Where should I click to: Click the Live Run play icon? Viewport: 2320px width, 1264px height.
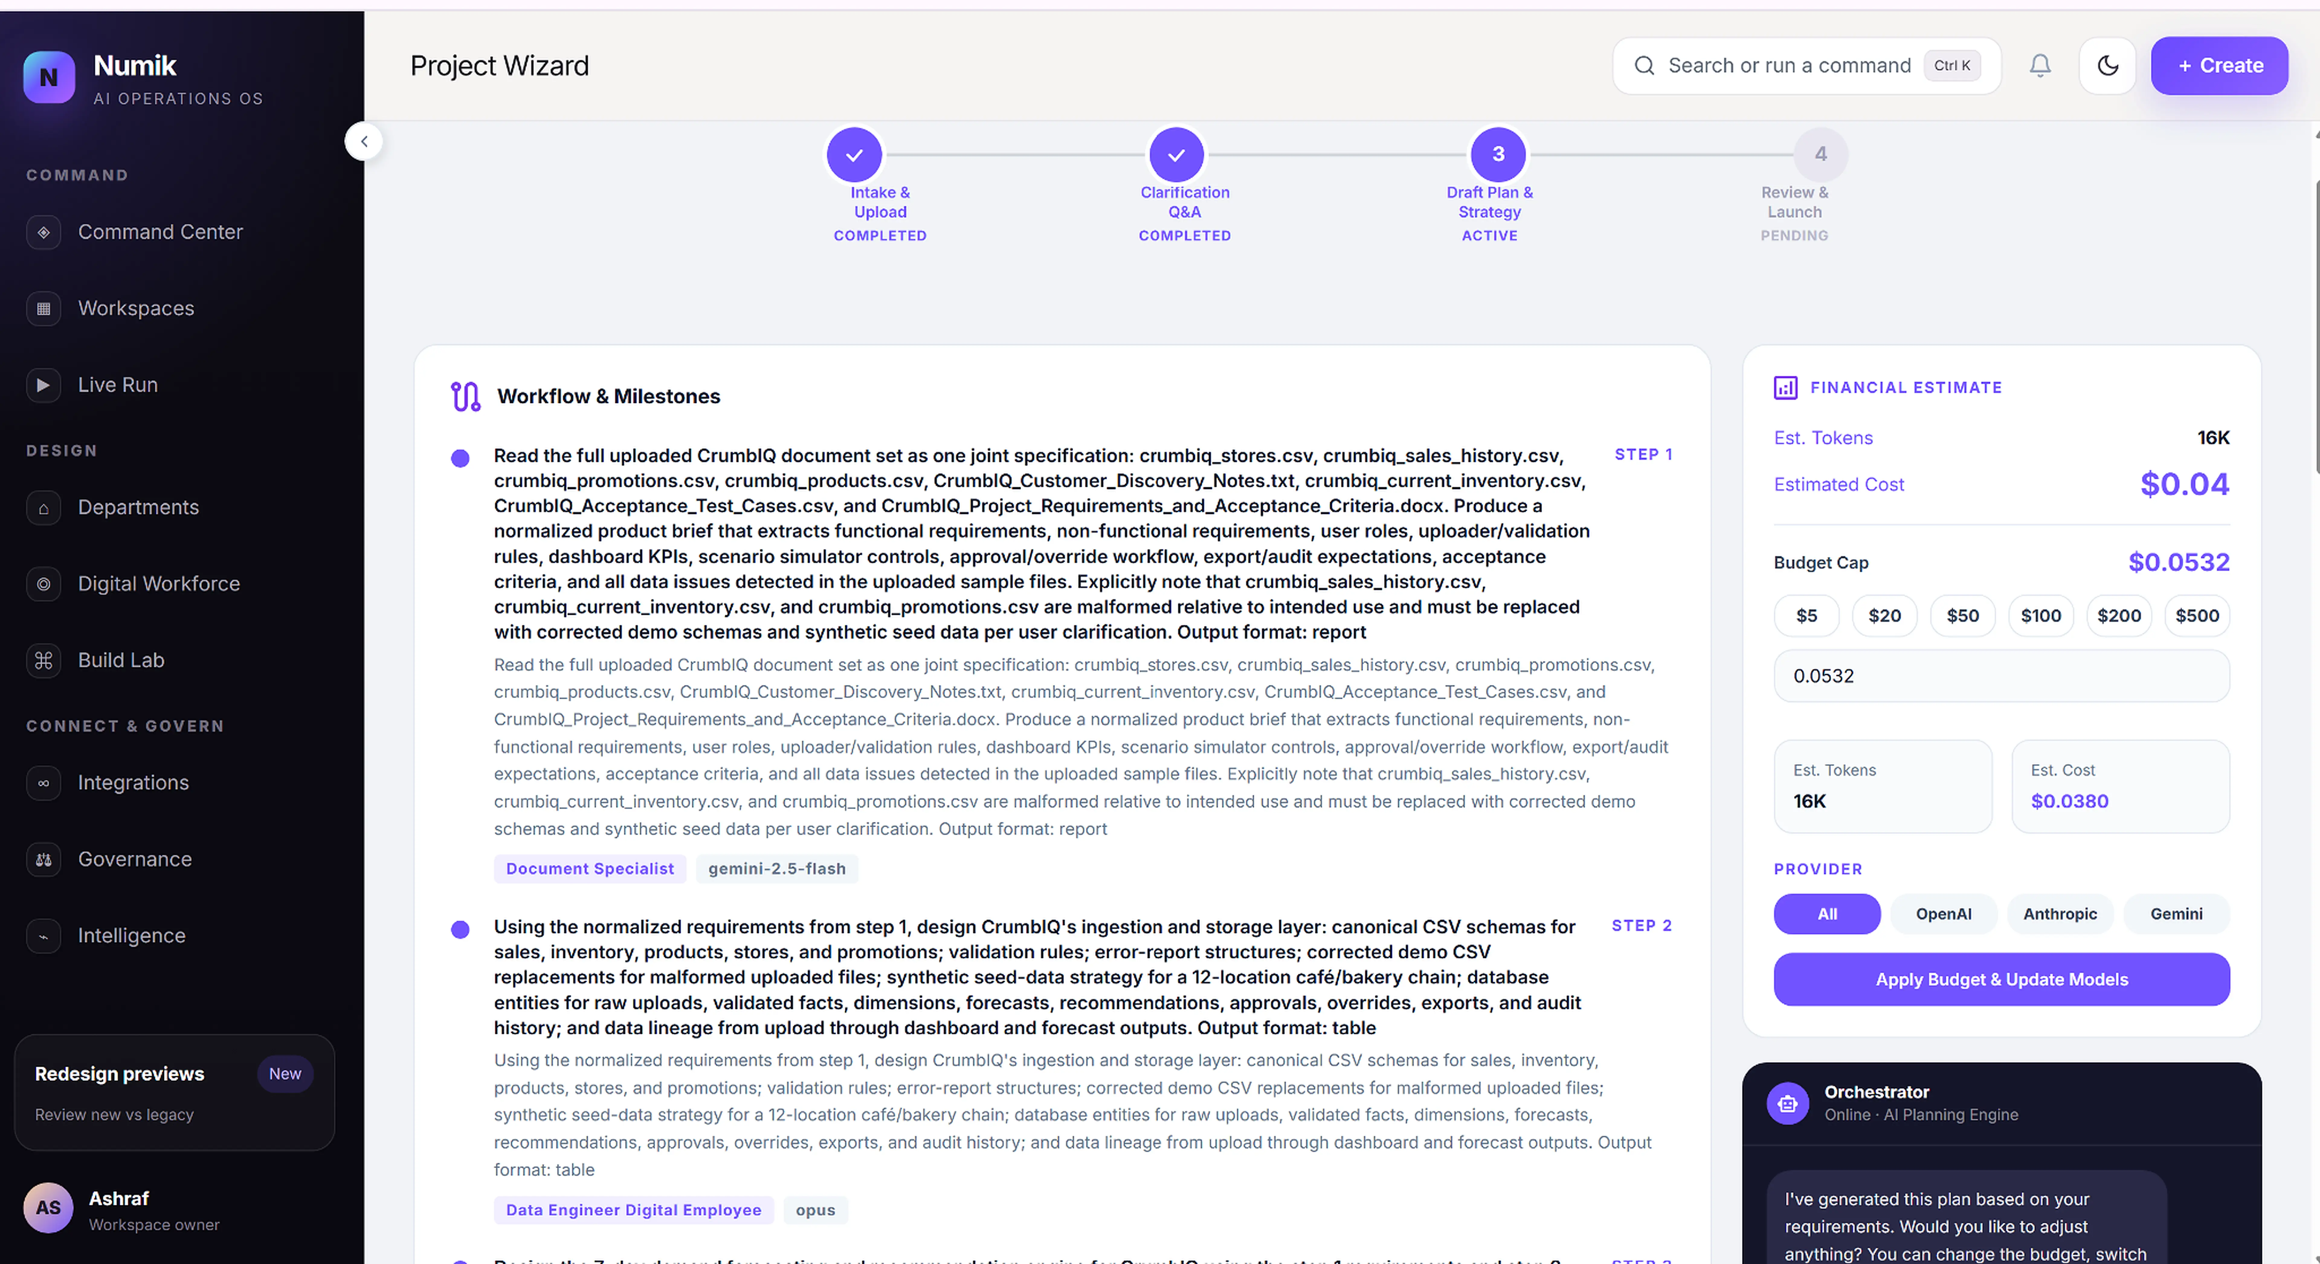[43, 385]
